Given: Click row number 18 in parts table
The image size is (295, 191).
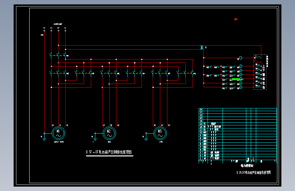Looking at the screenshot, I should coord(201,109).
